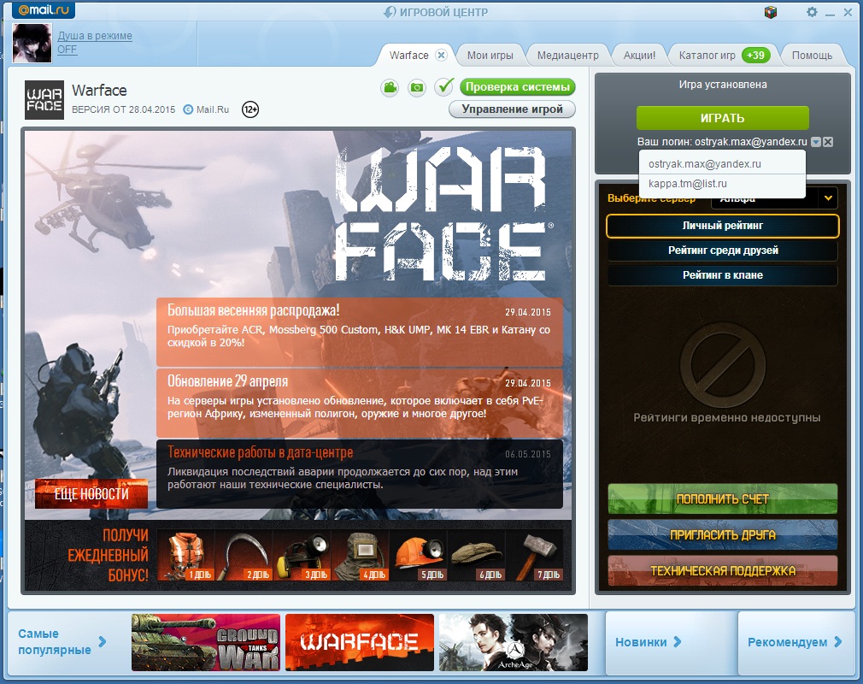This screenshot has height=684, width=863.
Task: Click arrow next to Рекомендуем
Action: pos(837,641)
